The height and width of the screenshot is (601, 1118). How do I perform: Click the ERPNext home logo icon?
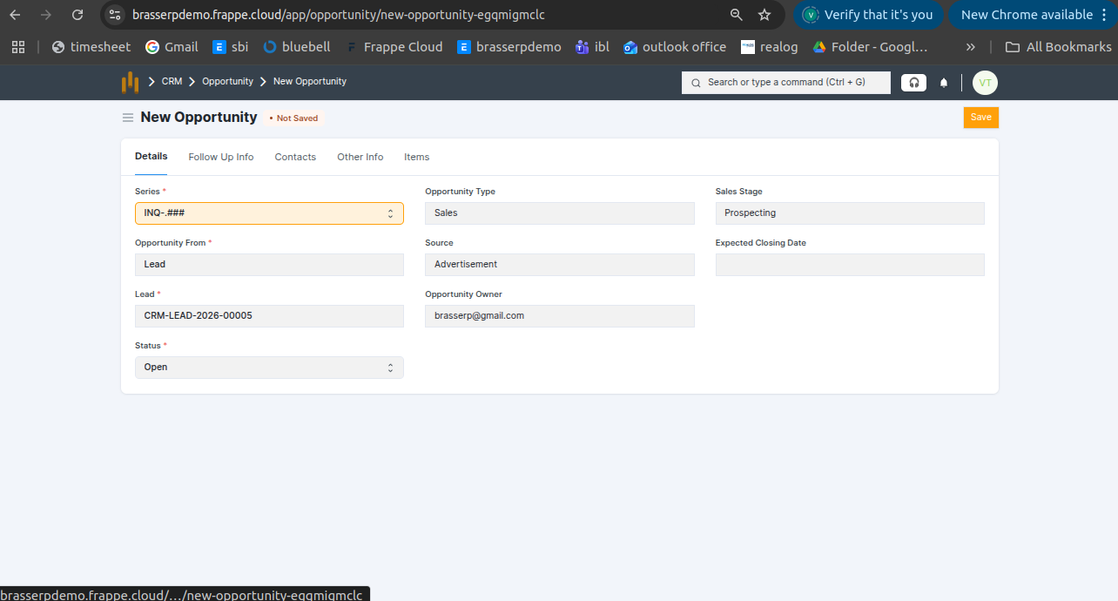point(130,82)
